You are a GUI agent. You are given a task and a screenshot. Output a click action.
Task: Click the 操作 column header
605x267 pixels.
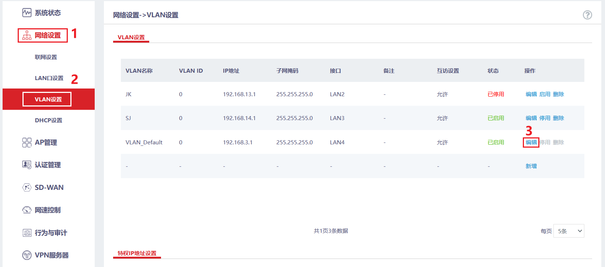530,71
